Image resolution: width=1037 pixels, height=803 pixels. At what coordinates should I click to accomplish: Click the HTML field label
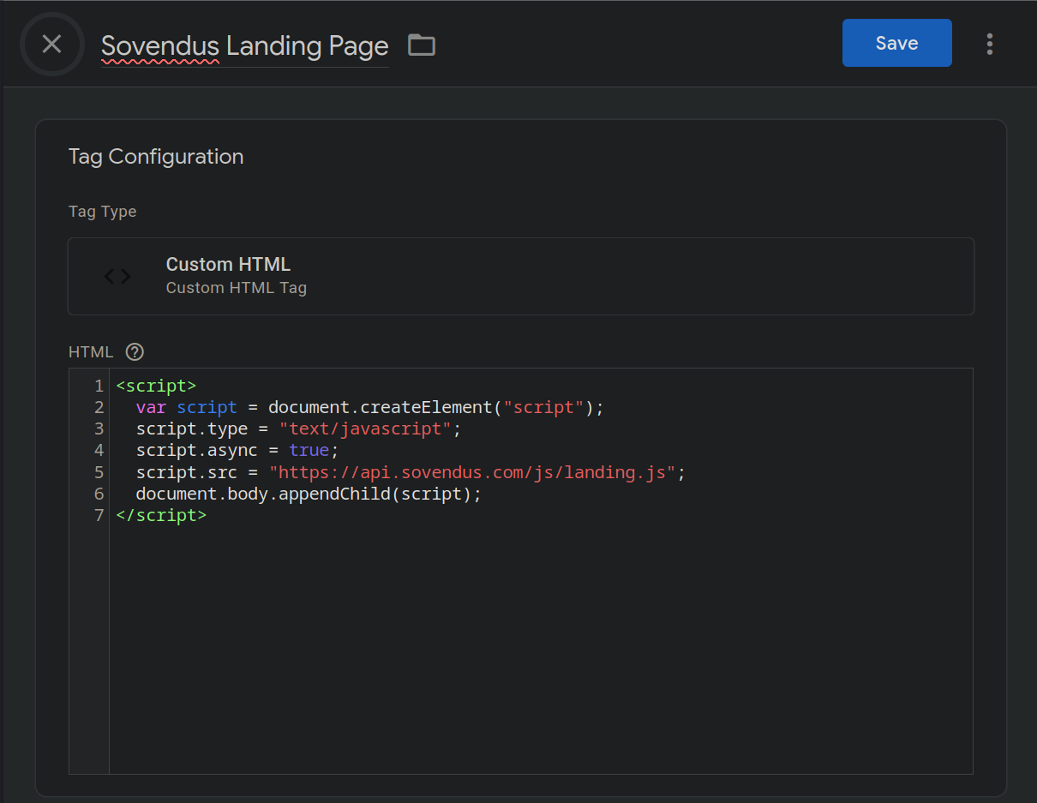[x=91, y=352]
